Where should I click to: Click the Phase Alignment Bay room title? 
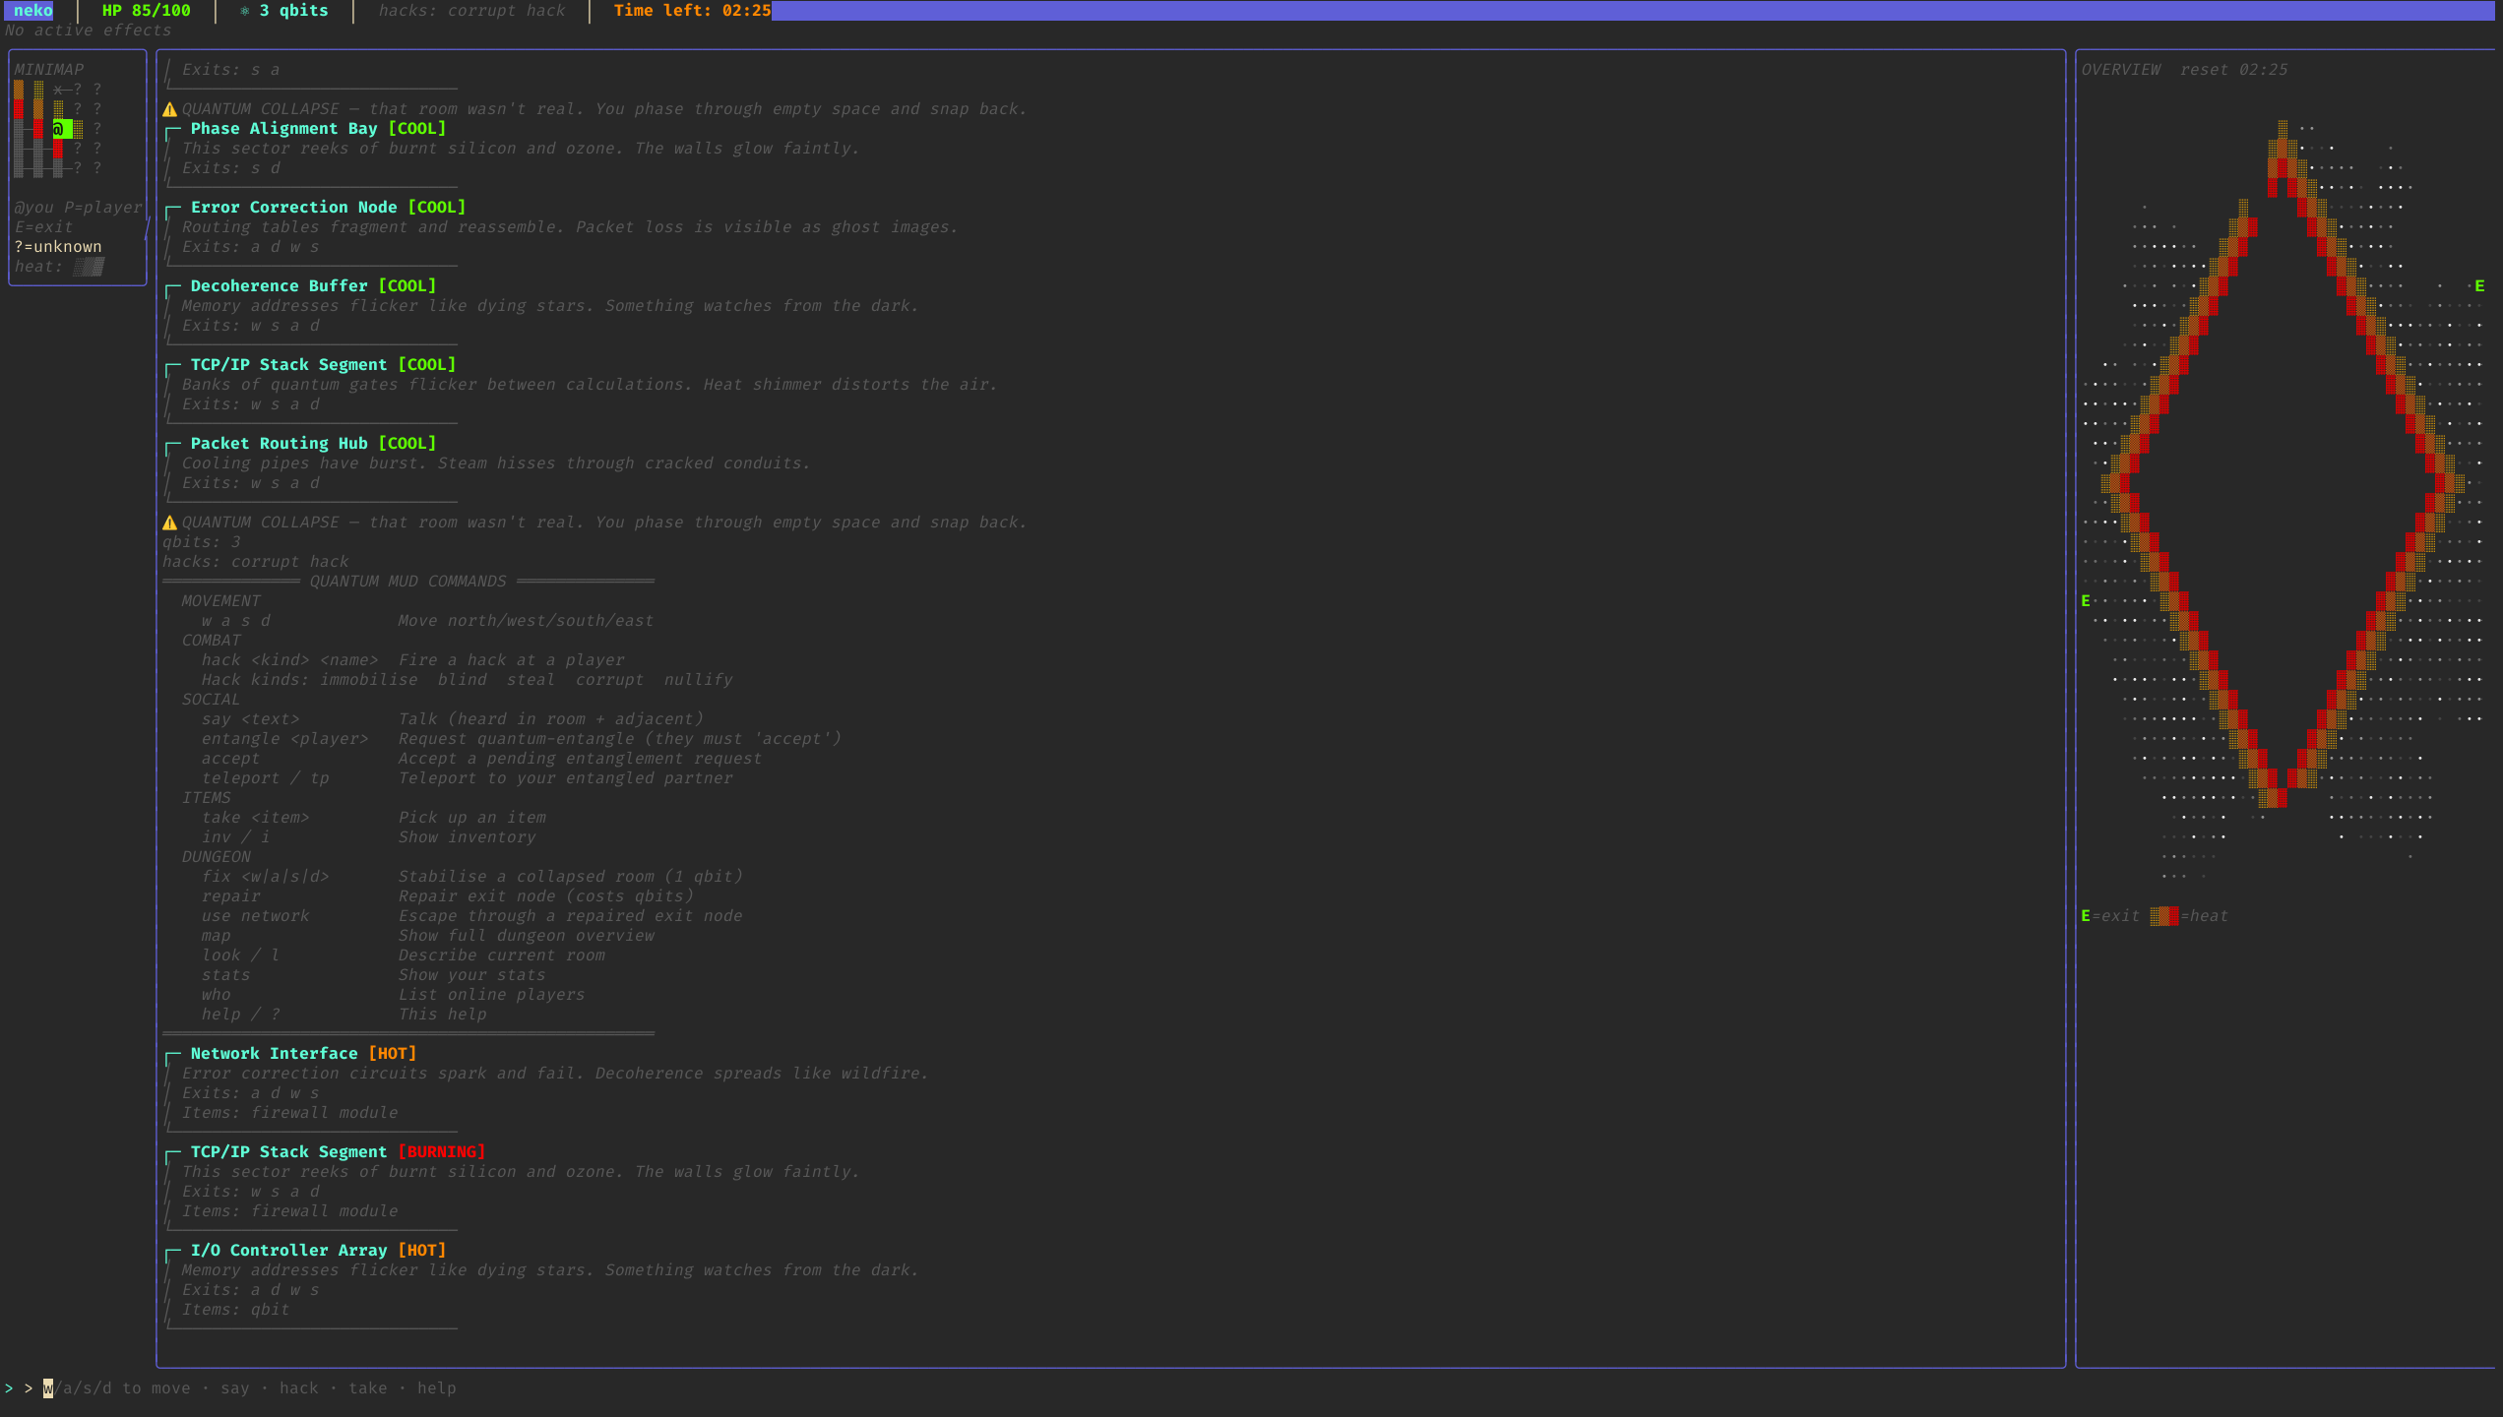(283, 129)
